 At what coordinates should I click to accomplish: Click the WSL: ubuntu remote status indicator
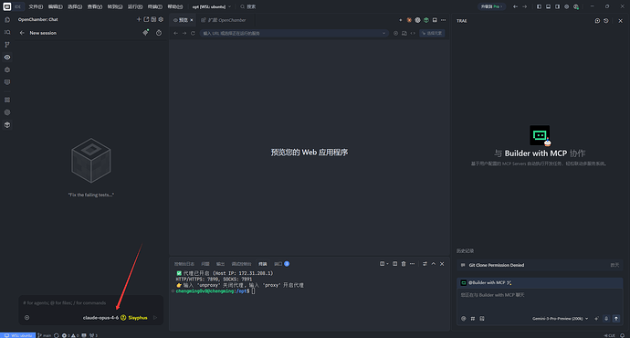[18, 335]
